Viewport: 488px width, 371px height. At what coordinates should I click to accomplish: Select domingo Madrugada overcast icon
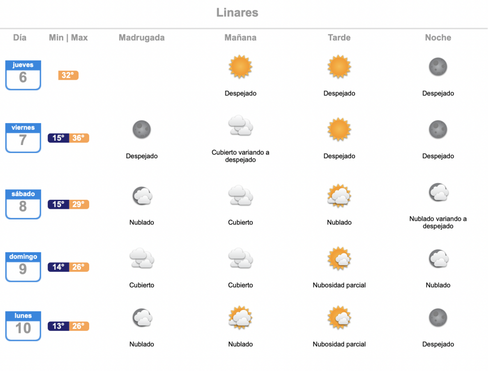point(142,258)
